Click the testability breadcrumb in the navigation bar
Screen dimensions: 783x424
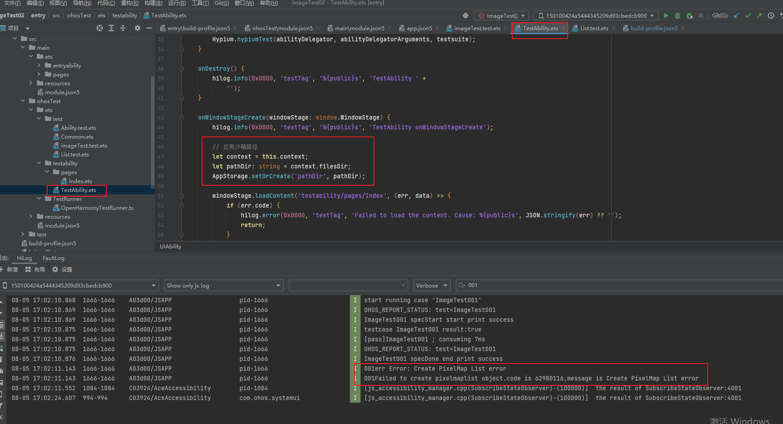125,16
